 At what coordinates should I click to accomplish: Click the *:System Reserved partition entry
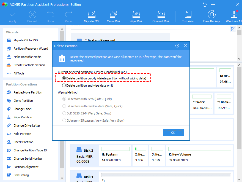(121, 38)
